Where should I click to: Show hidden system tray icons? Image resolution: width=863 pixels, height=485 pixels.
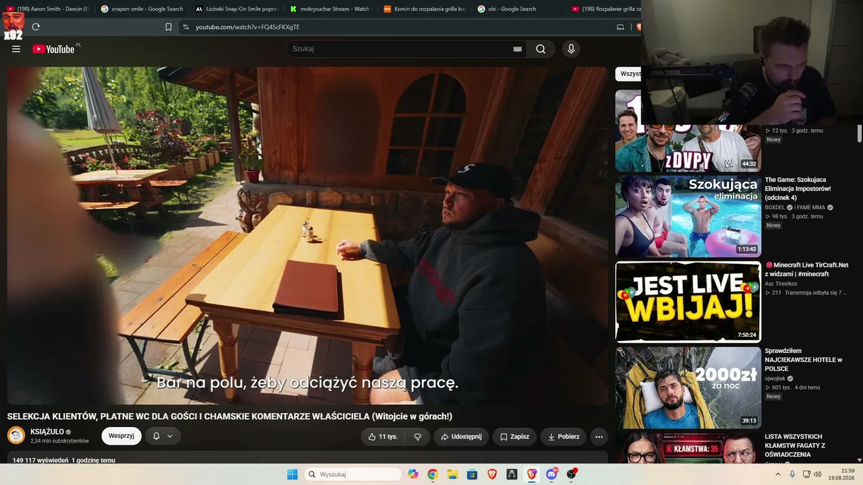click(777, 474)
